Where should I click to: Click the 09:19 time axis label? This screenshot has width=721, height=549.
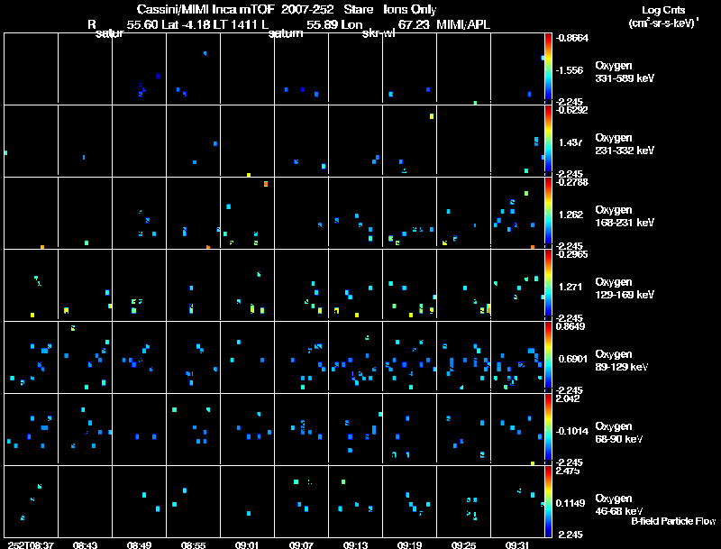click(x=409, y=544)
